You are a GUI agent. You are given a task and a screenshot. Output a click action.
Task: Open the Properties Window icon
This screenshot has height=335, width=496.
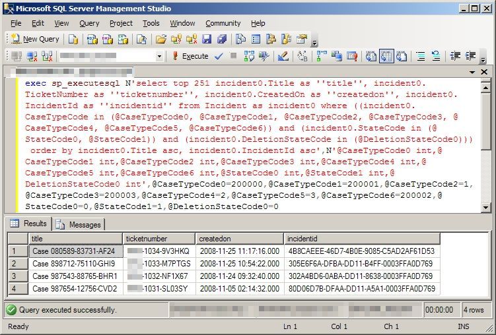pyautogui.click(x=301, y=39)
